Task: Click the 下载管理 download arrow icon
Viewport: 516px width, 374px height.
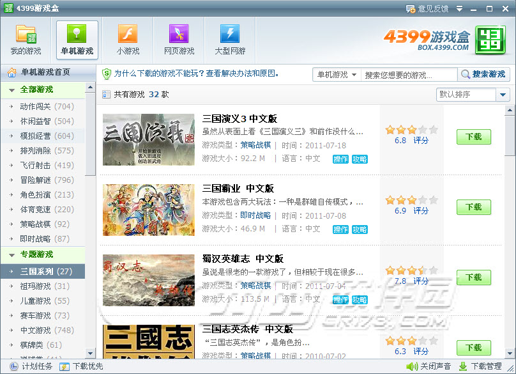Action: click(x=463, y=366)
